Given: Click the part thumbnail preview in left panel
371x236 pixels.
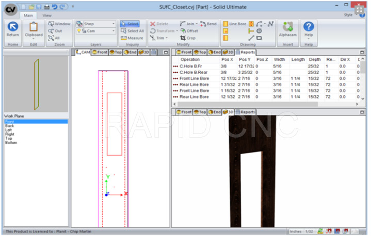Looking at the screenshot, I should pos(36,85).
